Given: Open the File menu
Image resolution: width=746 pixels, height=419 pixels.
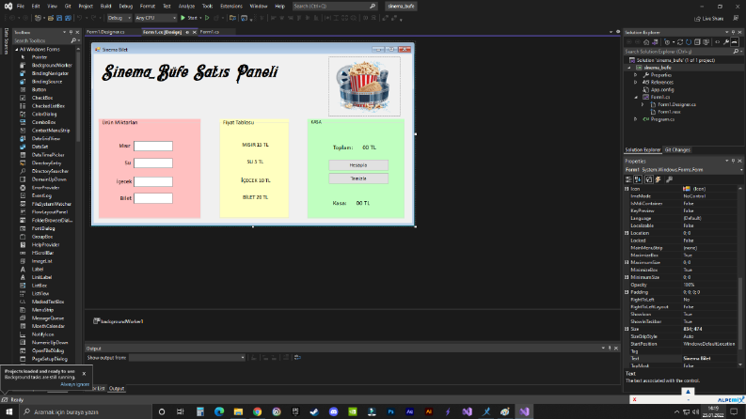Looking at the screenshot, I should point(21,7).
